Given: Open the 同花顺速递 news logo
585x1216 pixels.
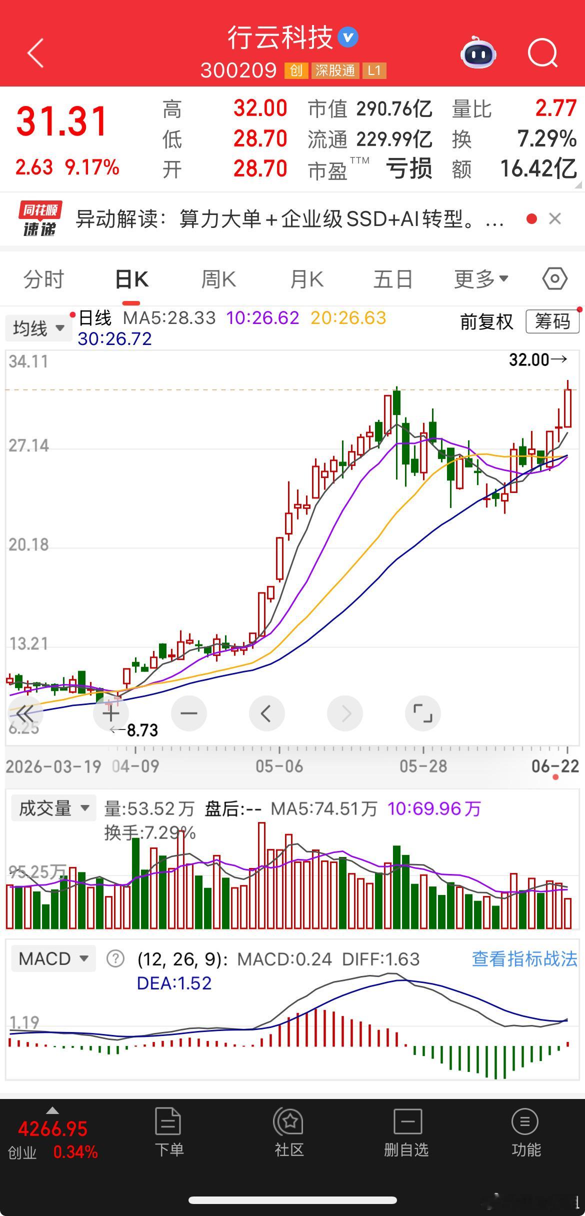Looking at the screenshot, I should tap(39, 218).
